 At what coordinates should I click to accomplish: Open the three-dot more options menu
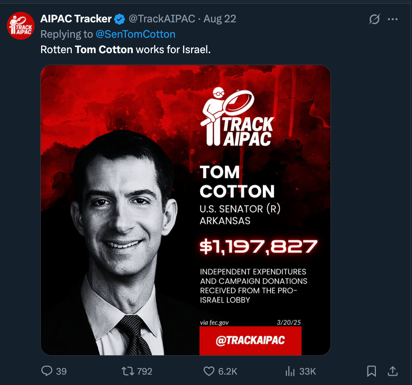pyautogui.click(x=393, y=19)
